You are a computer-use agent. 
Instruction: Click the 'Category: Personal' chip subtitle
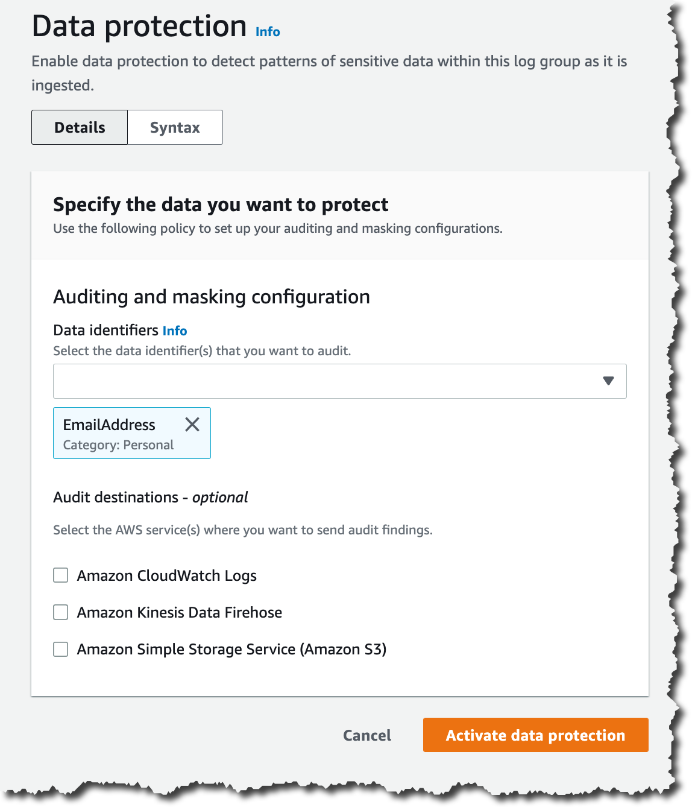point(118,445)
